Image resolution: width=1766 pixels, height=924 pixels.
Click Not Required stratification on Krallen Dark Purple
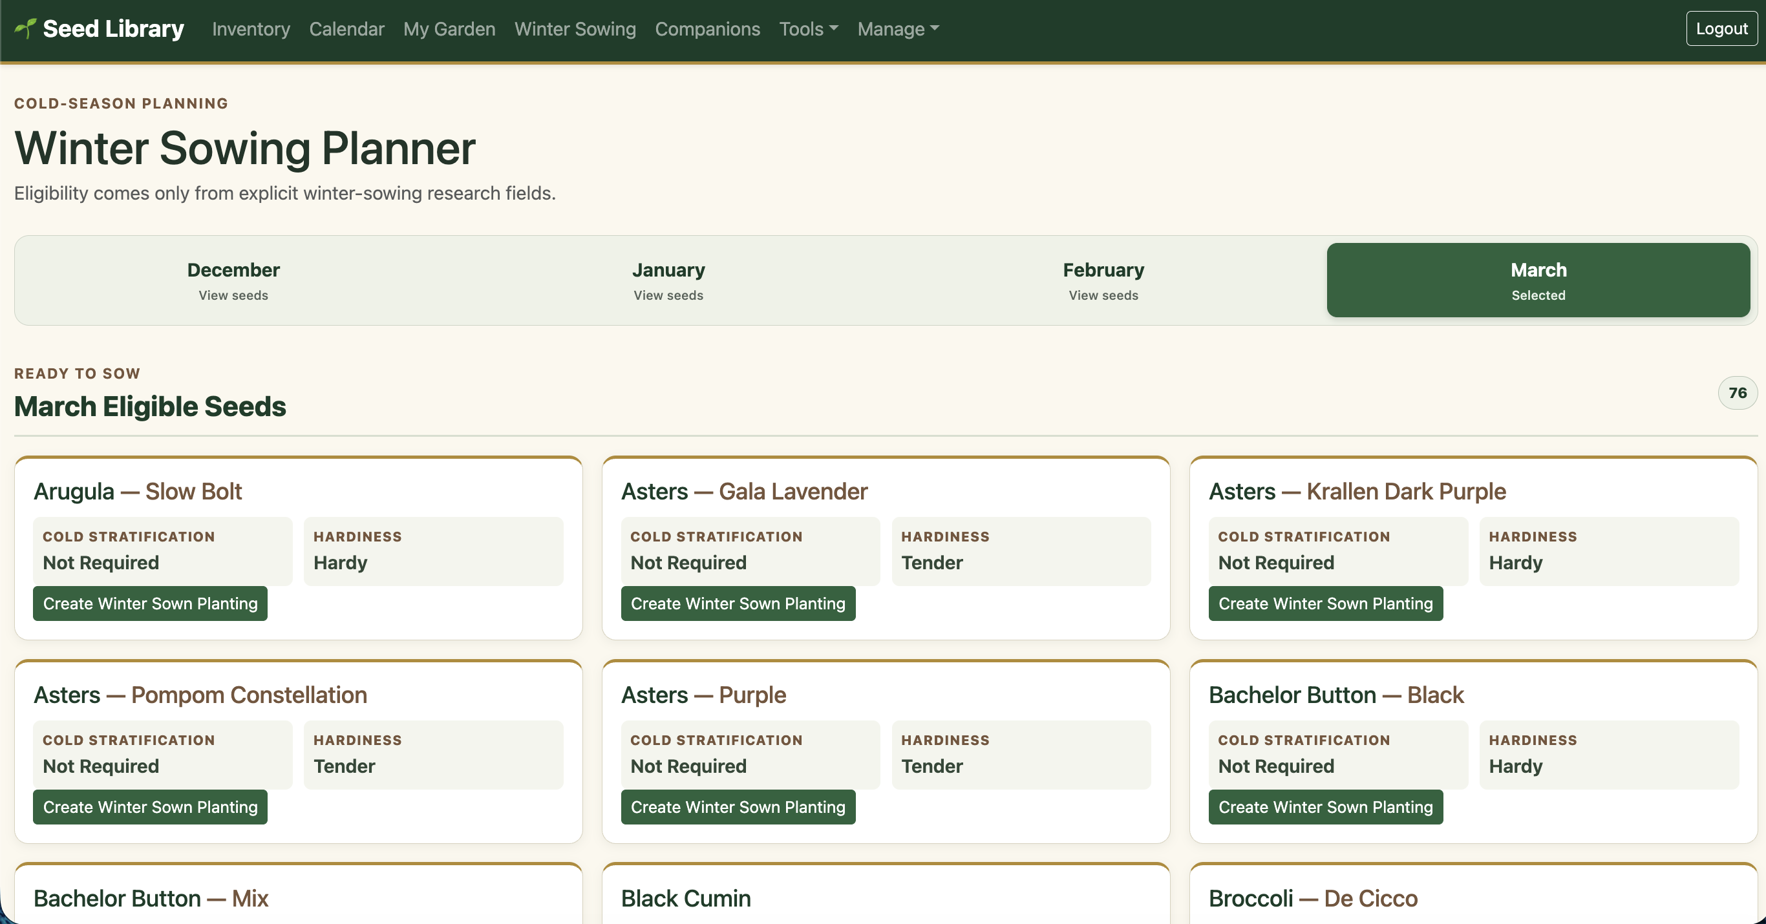[x=1276, y=563]
